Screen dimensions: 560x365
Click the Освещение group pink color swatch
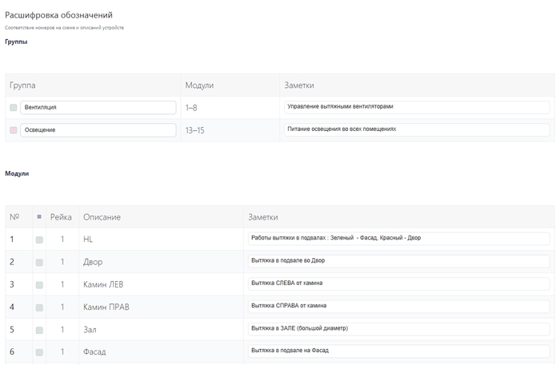14,130
